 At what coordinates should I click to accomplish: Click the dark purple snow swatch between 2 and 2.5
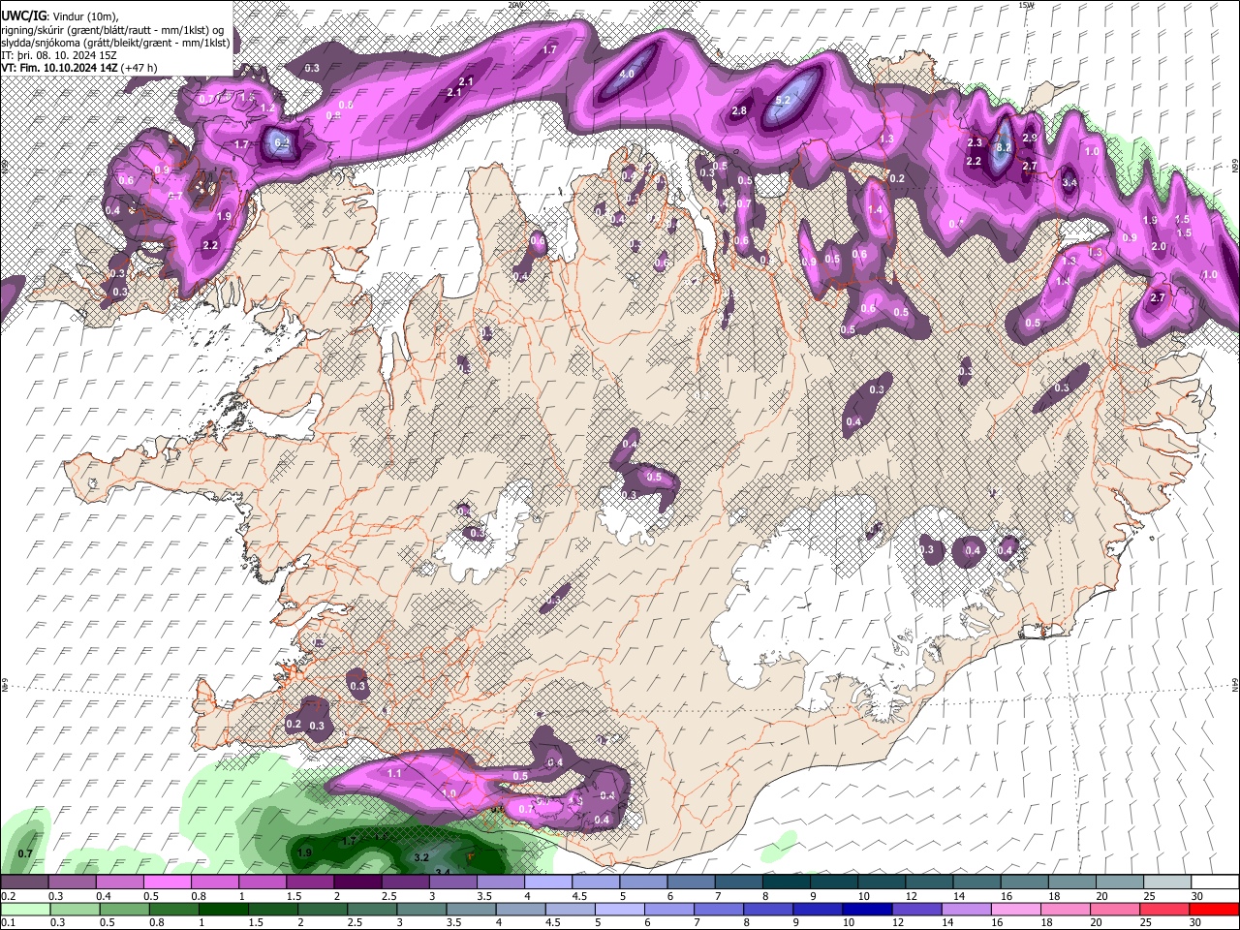tap(356, 883)
